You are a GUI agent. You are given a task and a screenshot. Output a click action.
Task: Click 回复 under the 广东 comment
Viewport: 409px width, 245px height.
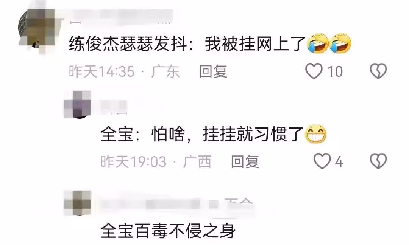[x=213, y=71]
